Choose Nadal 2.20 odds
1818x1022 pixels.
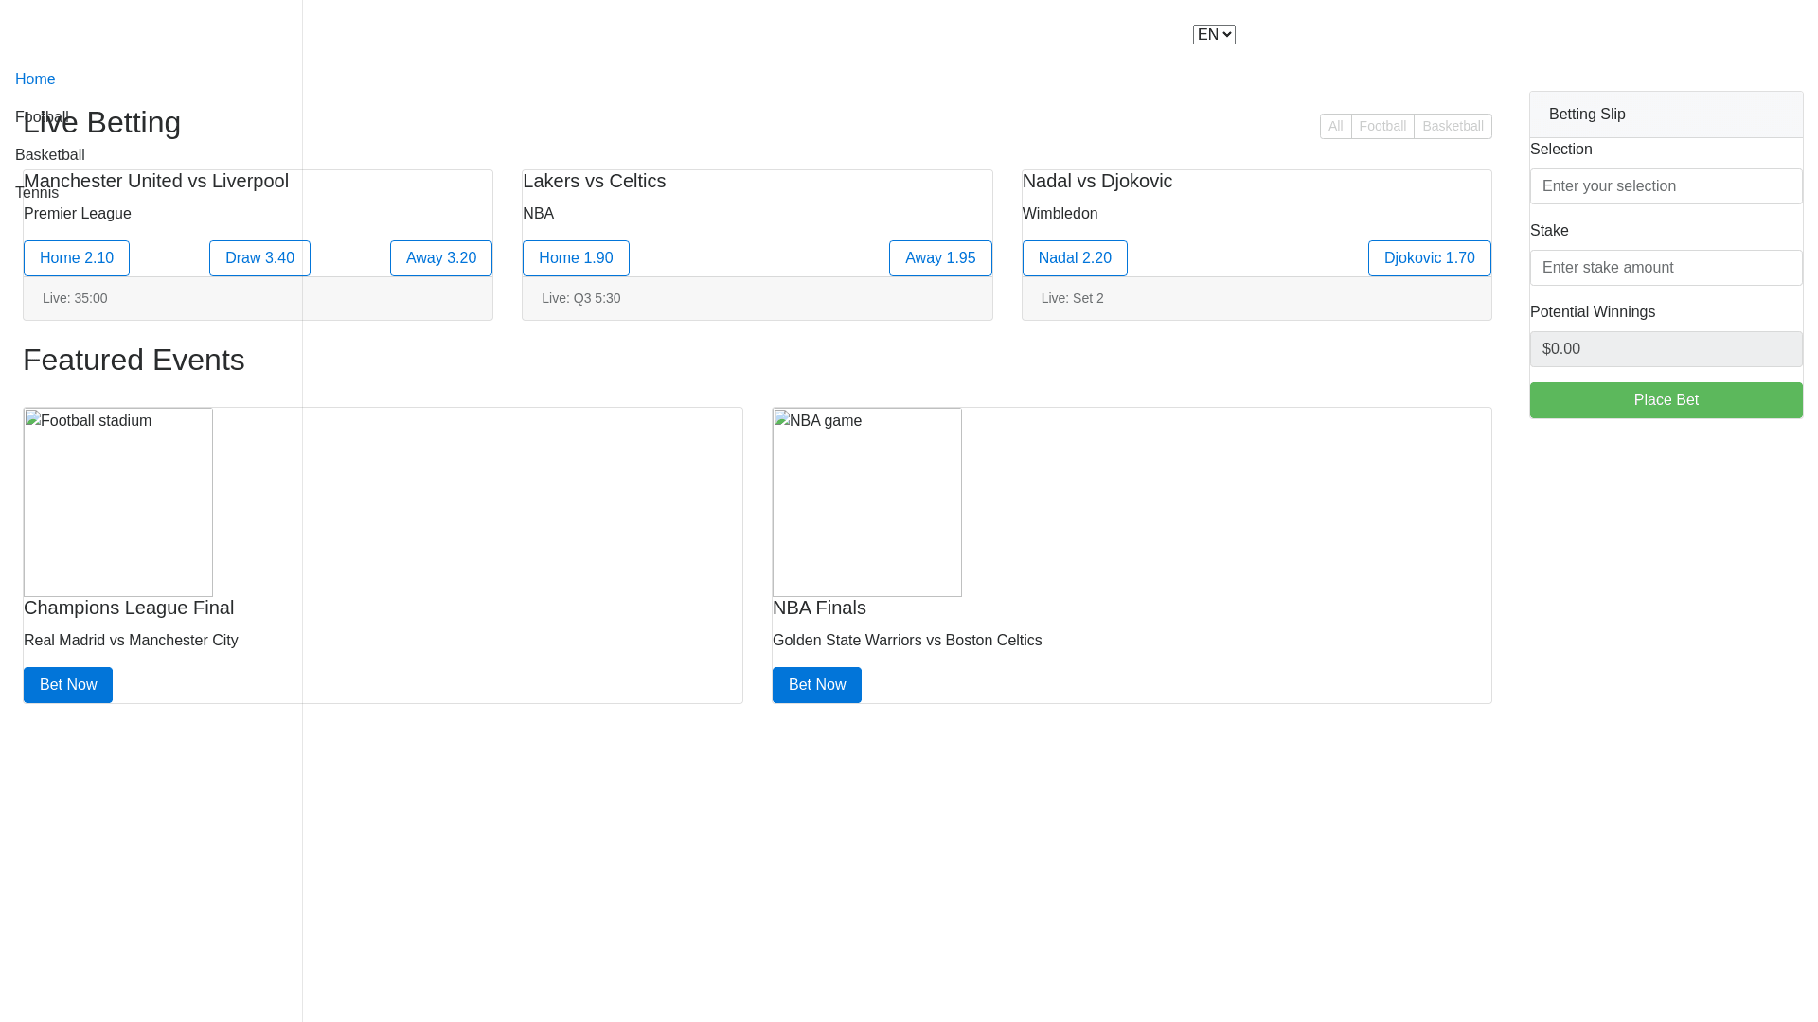point(1075,258)
